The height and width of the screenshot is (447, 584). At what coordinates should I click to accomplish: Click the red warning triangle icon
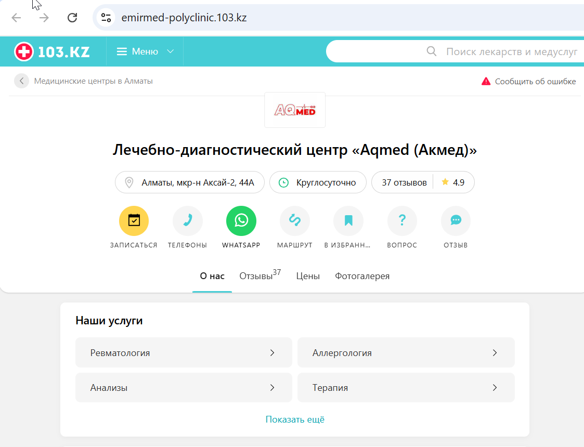click(x=486, y=81)
